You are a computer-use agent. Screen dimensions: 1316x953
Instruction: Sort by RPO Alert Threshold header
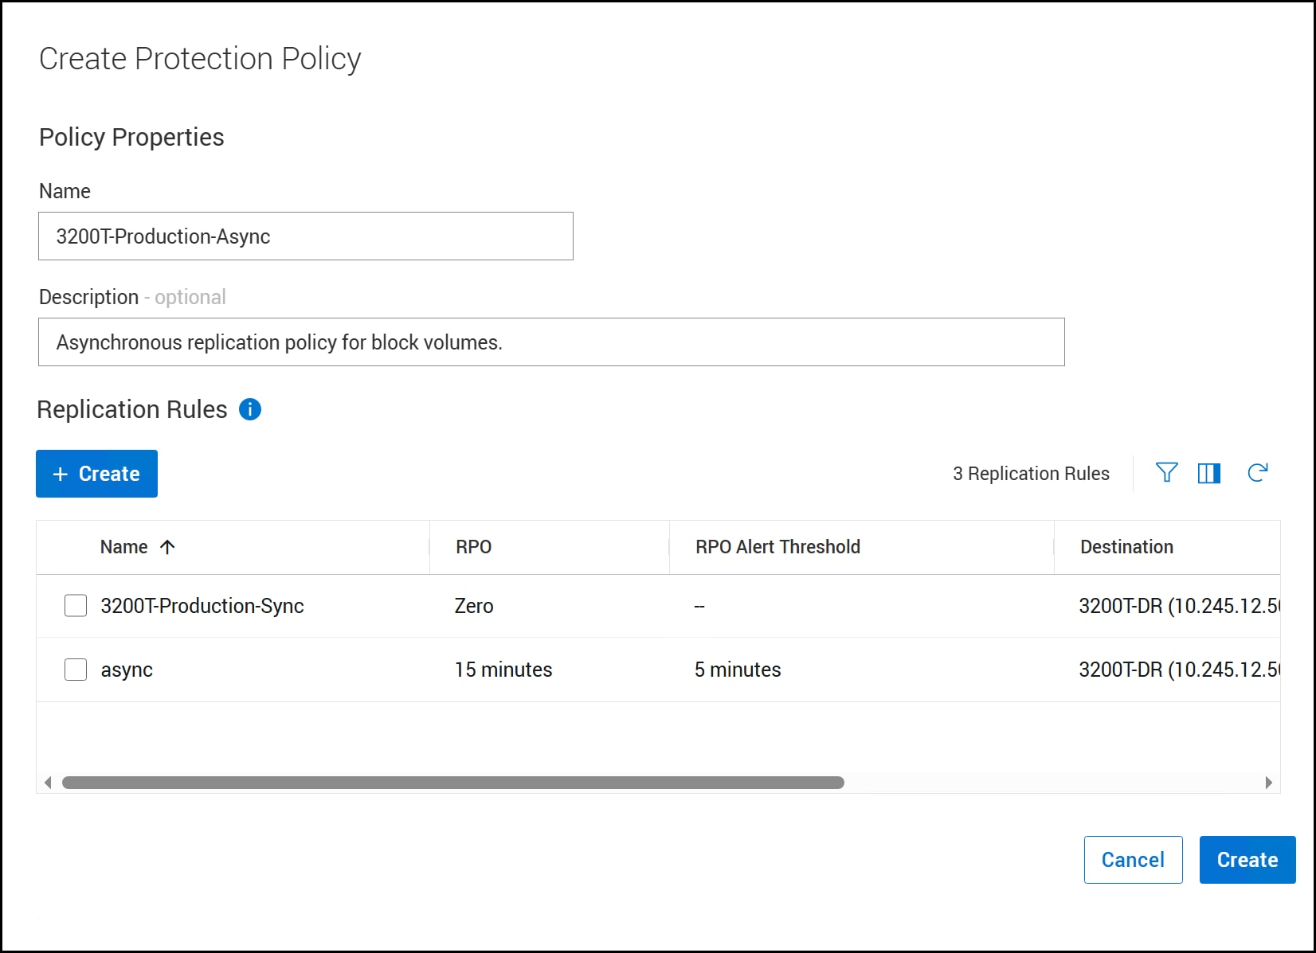(777, 547)
